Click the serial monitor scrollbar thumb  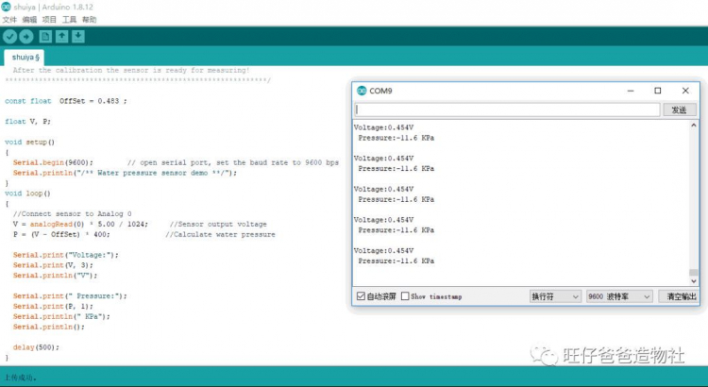point(694,272)
